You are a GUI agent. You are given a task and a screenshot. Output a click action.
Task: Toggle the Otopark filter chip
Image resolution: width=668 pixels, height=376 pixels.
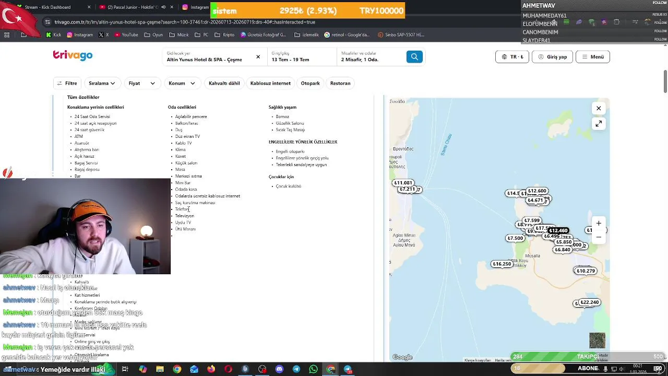311,83
